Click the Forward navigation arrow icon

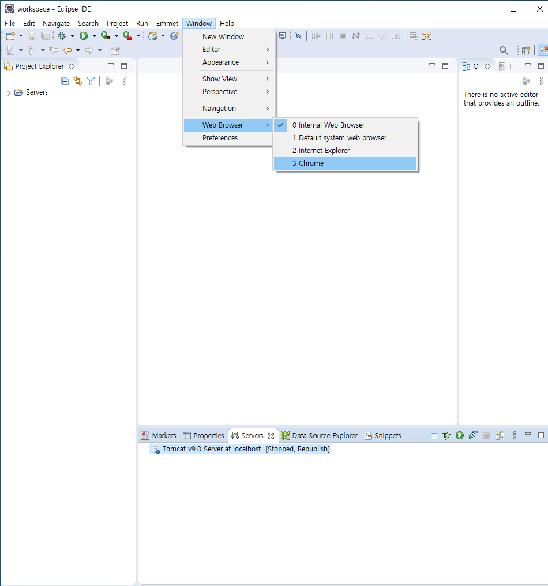[89, 50]
